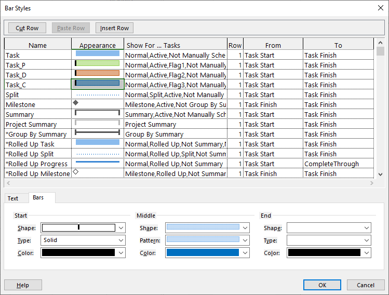Screen dimensions: 389x295
Task: Select the Group By Summary bar appearance
Action: pyautogui.click(x=98, y=133)
